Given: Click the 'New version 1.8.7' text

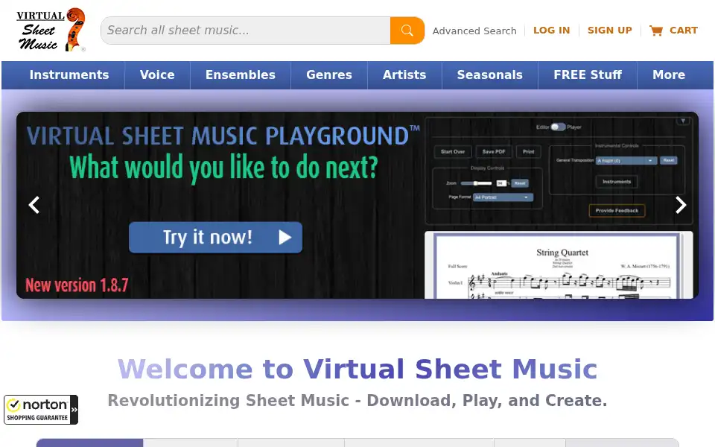Looking at the screenshot, I should tap(77, 285).
